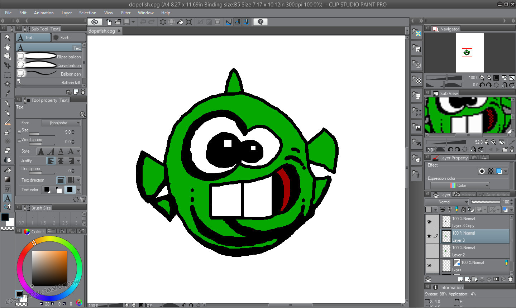Select the Brush tool
Viewport: 516px width, 308px height.
(7, 122)
